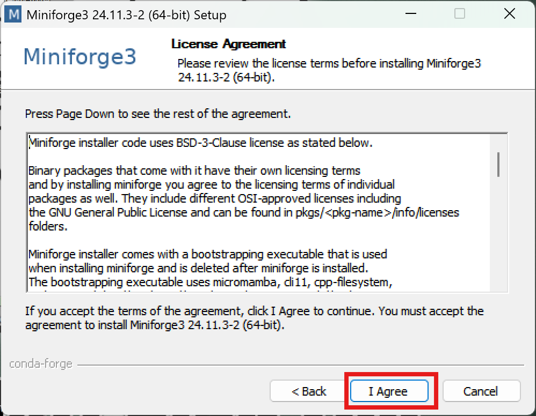Screen dimensions: 536x416
Task: Click the 'Press Page Down' instruction text
Action: coord(157,114)
